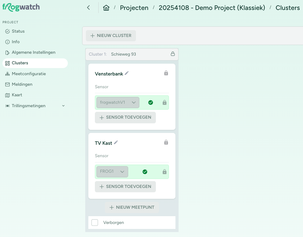Edit the Vensterbank name with pencil icon
Viewport: 303px width, 237px height.
(x=127, y=73)
